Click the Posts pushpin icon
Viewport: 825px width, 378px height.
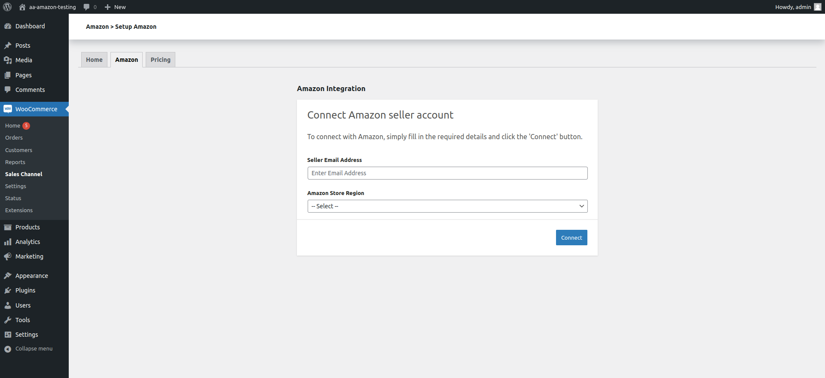pos(8,46)
